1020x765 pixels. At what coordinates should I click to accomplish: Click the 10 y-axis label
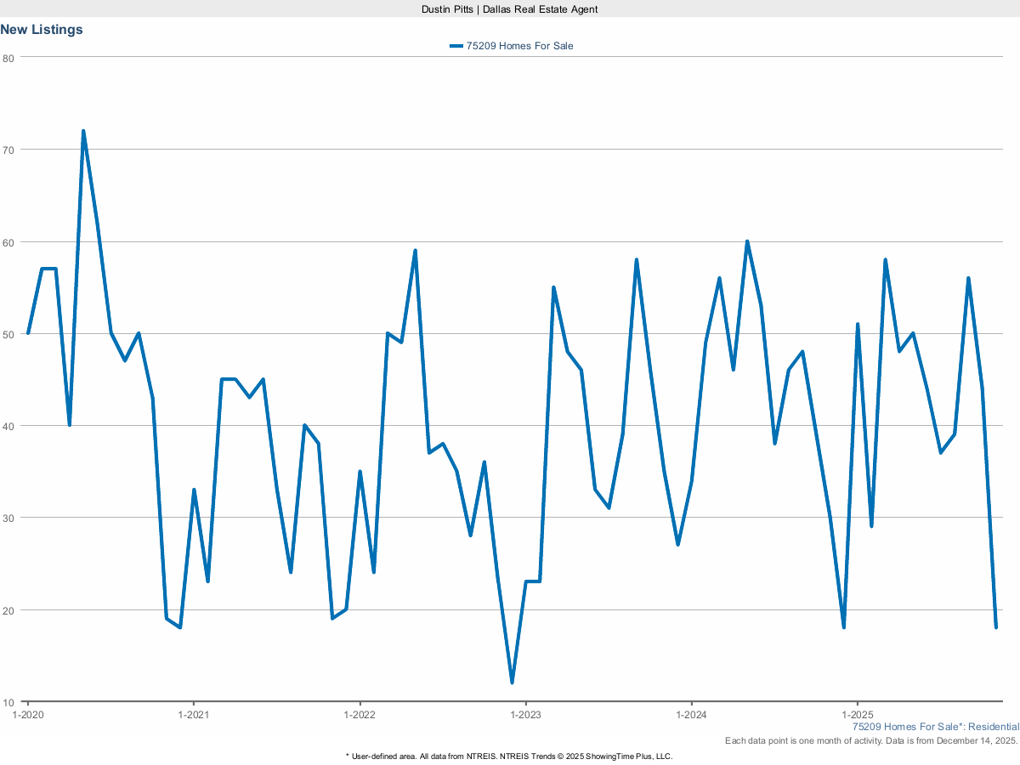point(8,702)
